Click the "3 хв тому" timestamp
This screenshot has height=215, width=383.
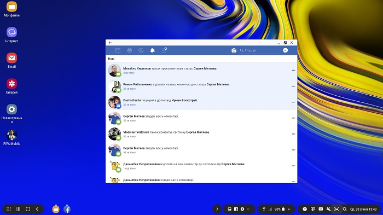(129, 73)
